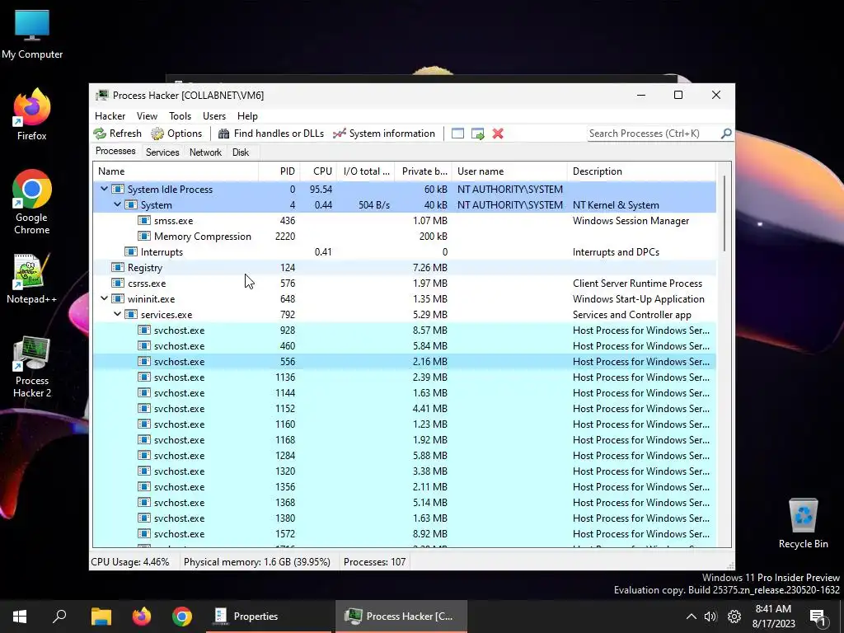The width and height of the screenshot is (844, 633).
Task: Collapse the wininit.exe tree node
Action: pos(105,298)
